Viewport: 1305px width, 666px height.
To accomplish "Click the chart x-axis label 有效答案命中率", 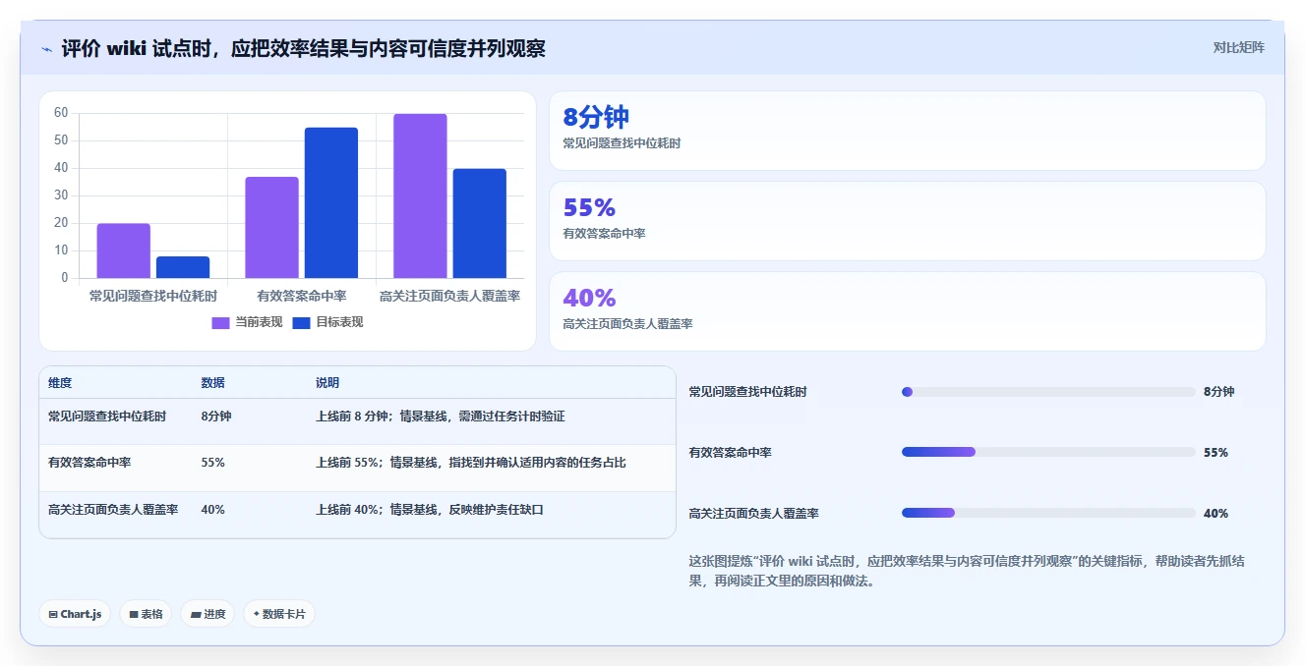I will 302,296.
